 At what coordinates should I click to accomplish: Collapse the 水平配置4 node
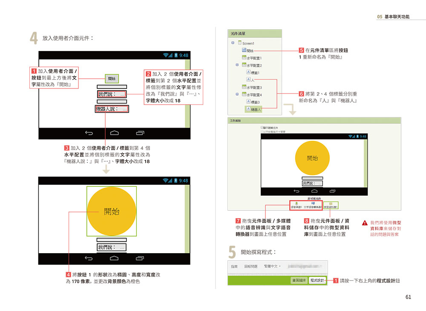click(237, 94)
